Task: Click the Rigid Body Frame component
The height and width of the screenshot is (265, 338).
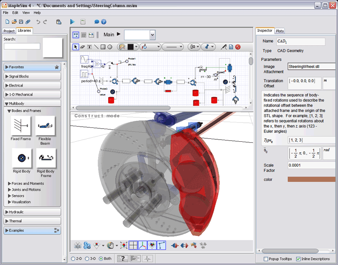Action: pos(46,158)
